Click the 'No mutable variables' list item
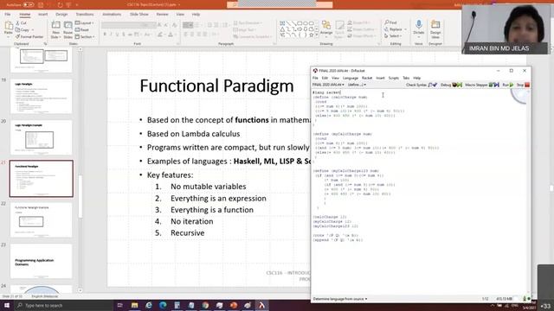 coord(208,187)
